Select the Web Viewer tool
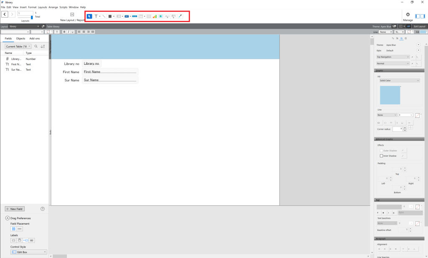428x258 pixels. pos(160,16)
